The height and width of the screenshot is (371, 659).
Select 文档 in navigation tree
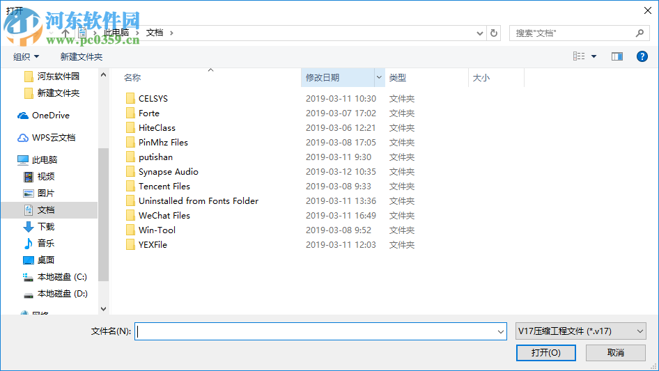[46, 210]
